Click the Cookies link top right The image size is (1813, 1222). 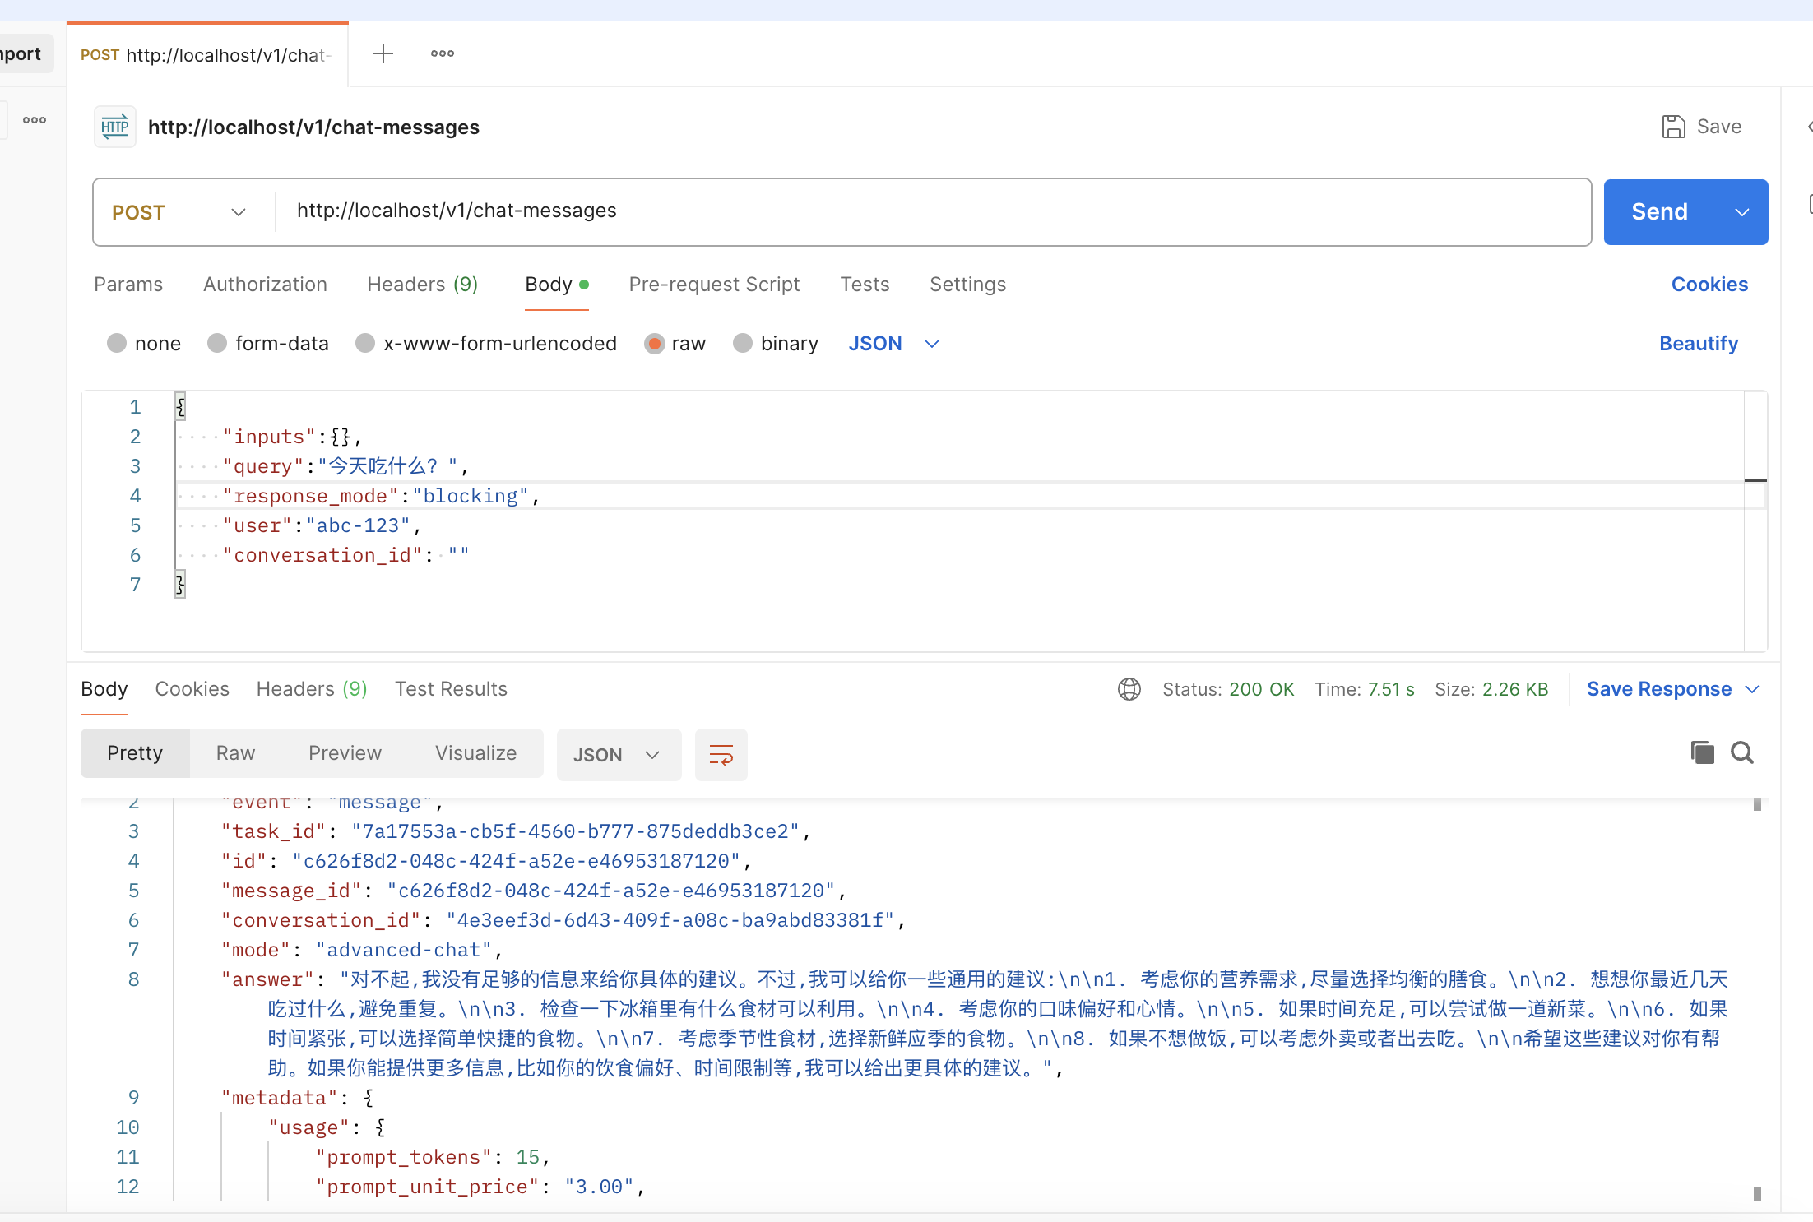[x=1709, y=284]
